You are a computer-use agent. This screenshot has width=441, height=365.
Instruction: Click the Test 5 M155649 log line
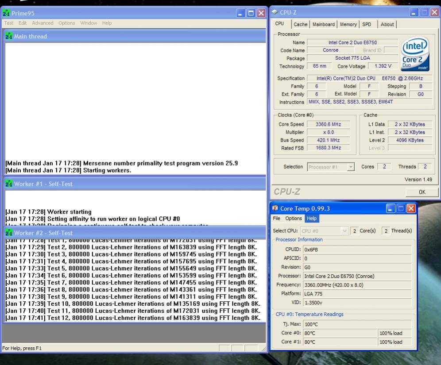click(x=132, y=269)
